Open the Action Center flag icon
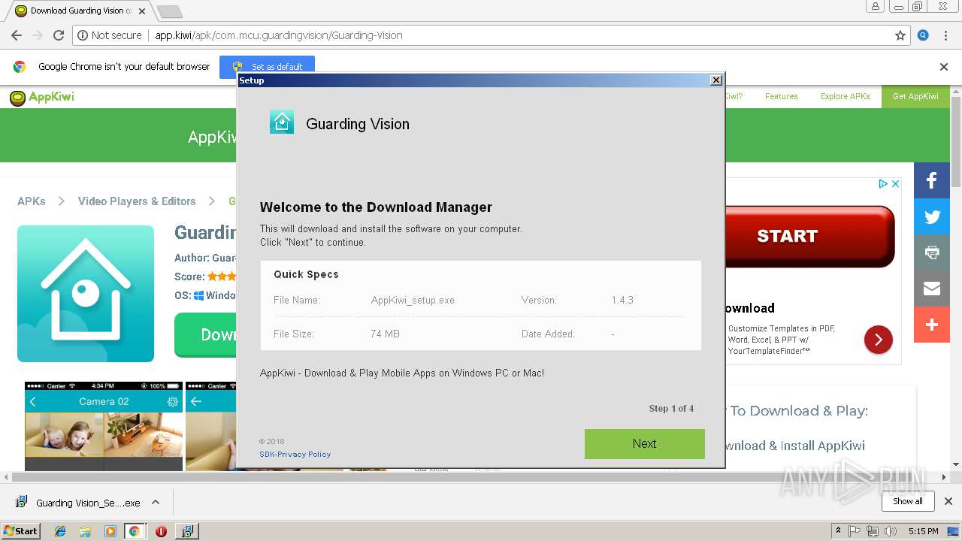The width and height of the screenshot is (962, 541). 855,531
